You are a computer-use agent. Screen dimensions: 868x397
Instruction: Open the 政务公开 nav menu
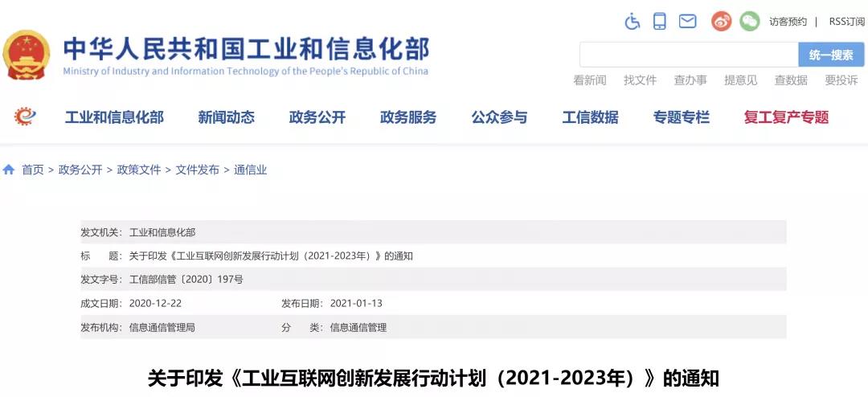click(x=317, y=117)
